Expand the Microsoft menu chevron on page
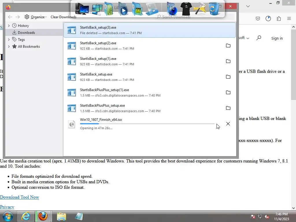The height and width of the screenshot is (222, 296). 248,38
